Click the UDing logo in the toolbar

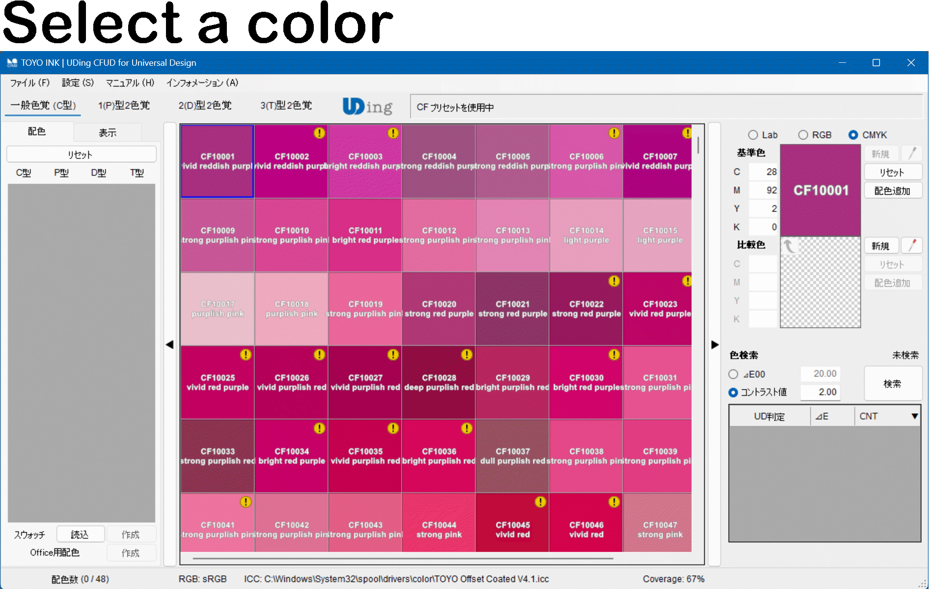point(367,106)
